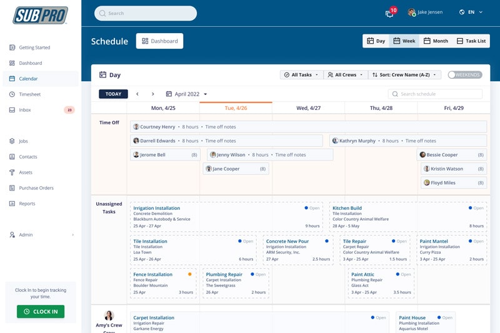Click orange status dot on Fence Installation
The height and width of the screenshot is (333, 500).
[x=190, y=274]
